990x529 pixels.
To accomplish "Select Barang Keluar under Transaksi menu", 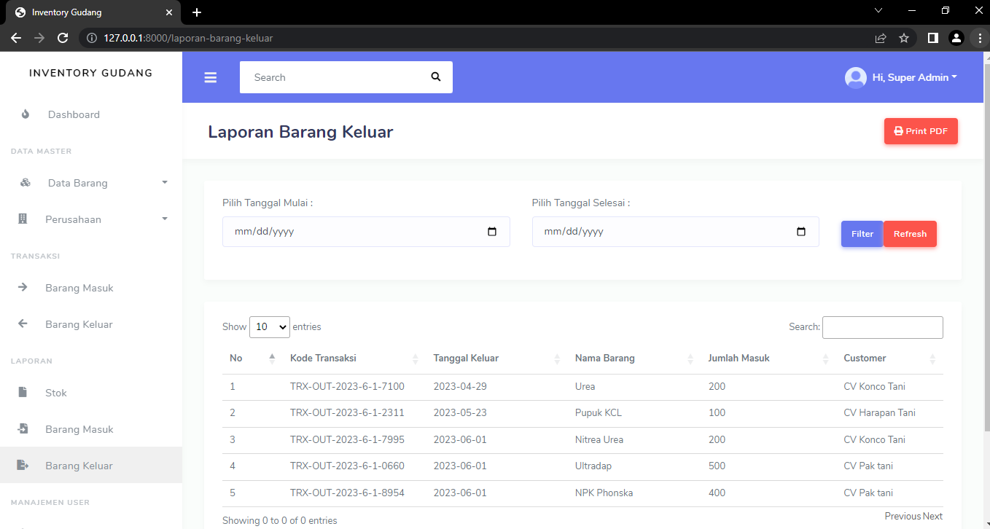I will (79, 324).
